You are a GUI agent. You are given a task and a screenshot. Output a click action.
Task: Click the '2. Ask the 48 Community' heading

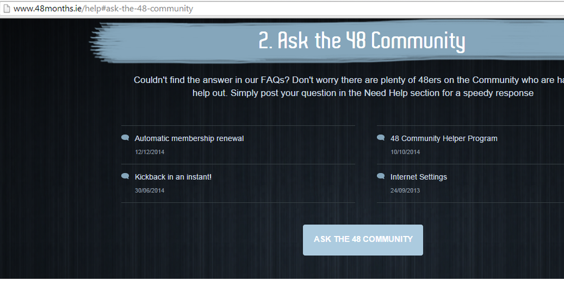[x=361, y=42]
